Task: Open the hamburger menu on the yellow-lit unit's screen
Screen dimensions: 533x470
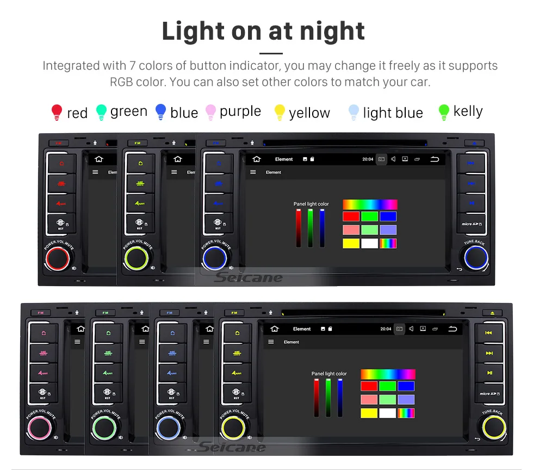Action: pos(271,342)
